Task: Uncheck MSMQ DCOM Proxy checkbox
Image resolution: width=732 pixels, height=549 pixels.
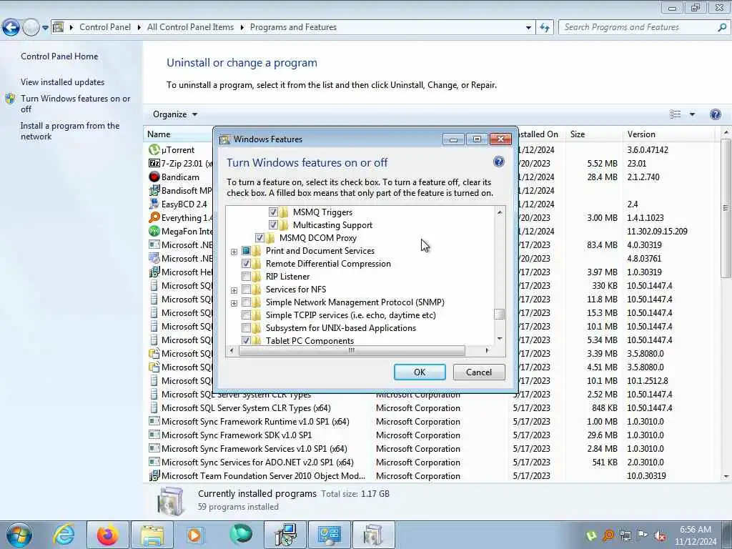Action: pyautogui.click(x=259, y=237)
